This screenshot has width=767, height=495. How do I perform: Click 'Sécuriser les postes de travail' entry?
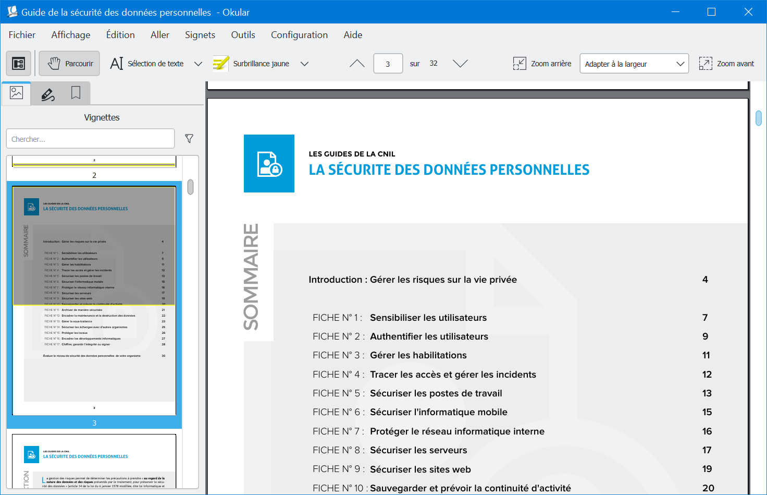point(436,393)
